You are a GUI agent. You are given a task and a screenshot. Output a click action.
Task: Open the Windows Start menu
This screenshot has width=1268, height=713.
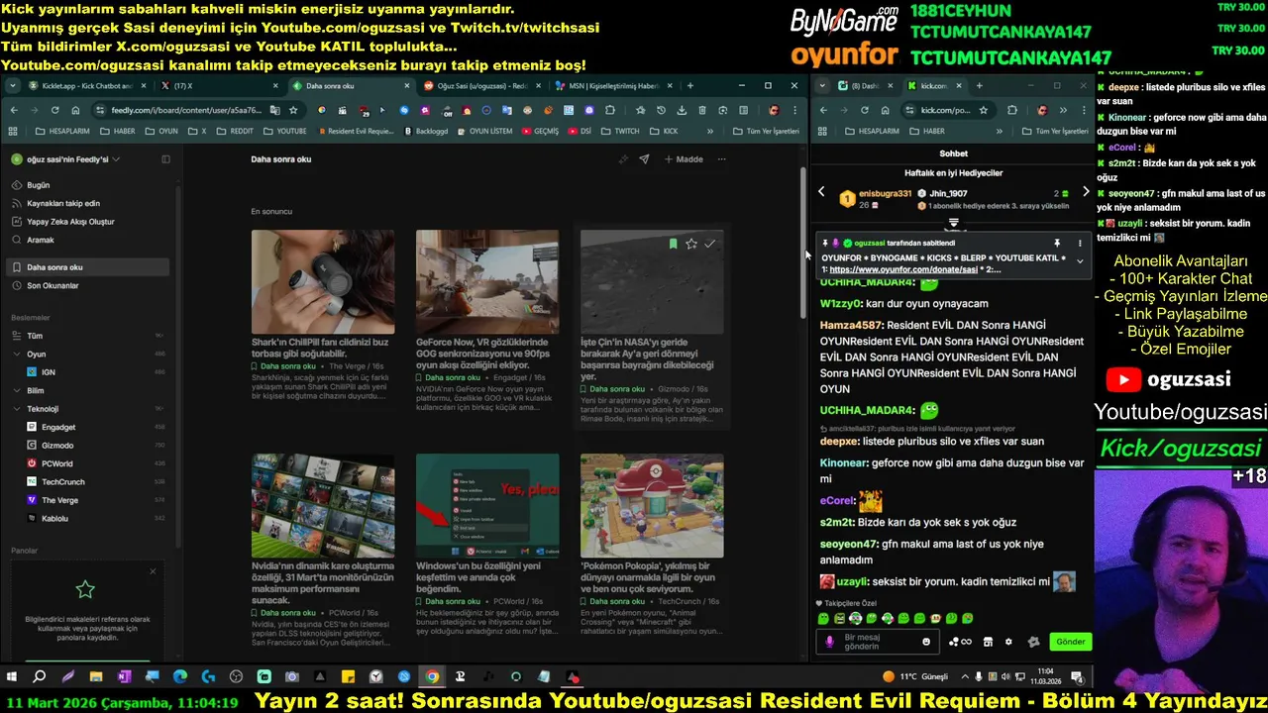click(x=12, y=677)
